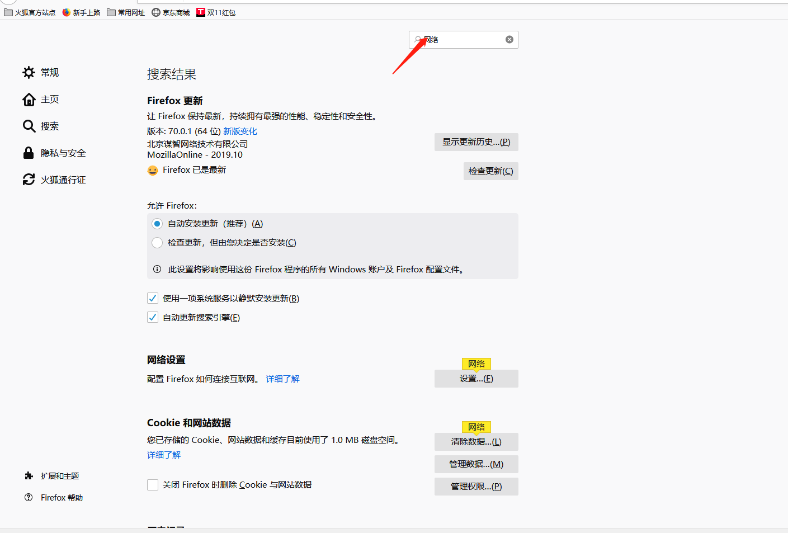Click the smiley face update status icon
788x533 pixels.
tap(153, 170)
